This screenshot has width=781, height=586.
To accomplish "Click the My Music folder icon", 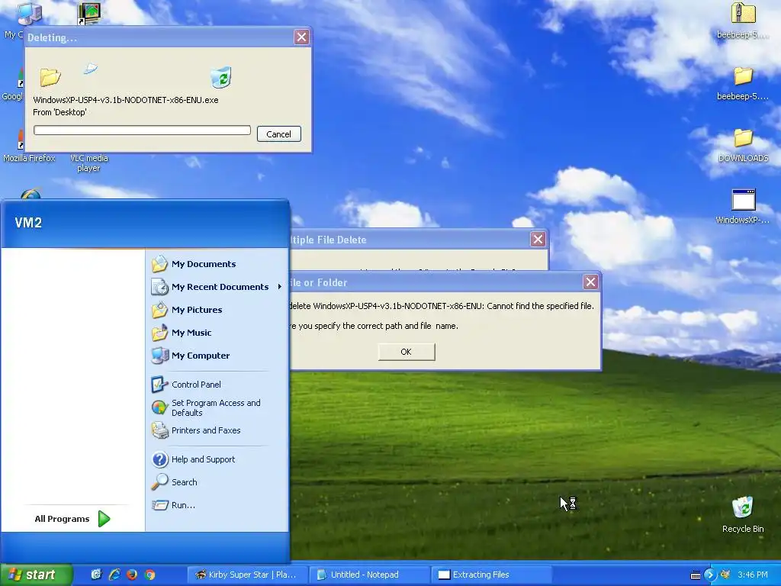I will 159,333.
